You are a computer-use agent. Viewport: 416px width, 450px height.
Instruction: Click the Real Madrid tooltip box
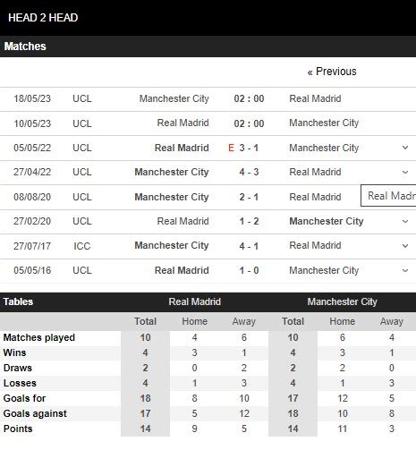click(x=388, y=196)
